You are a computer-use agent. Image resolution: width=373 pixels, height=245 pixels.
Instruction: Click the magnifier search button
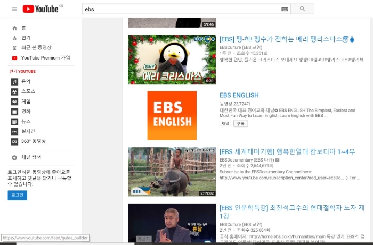tap(303, 9)
